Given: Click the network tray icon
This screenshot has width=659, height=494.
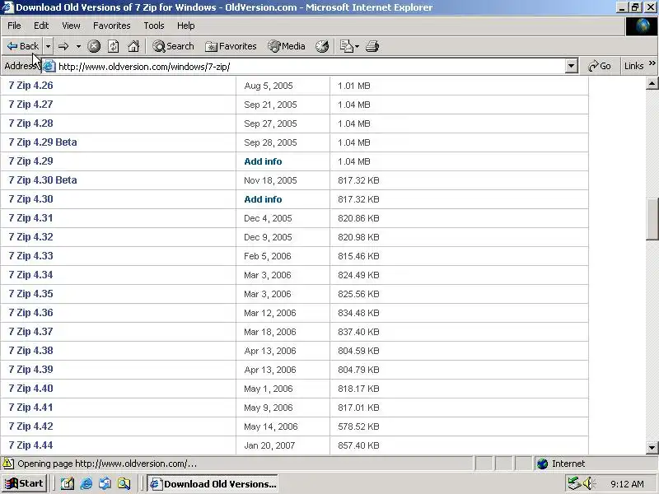Looking at the screenshot, I should pyautogui.click(x=573, y=483).
